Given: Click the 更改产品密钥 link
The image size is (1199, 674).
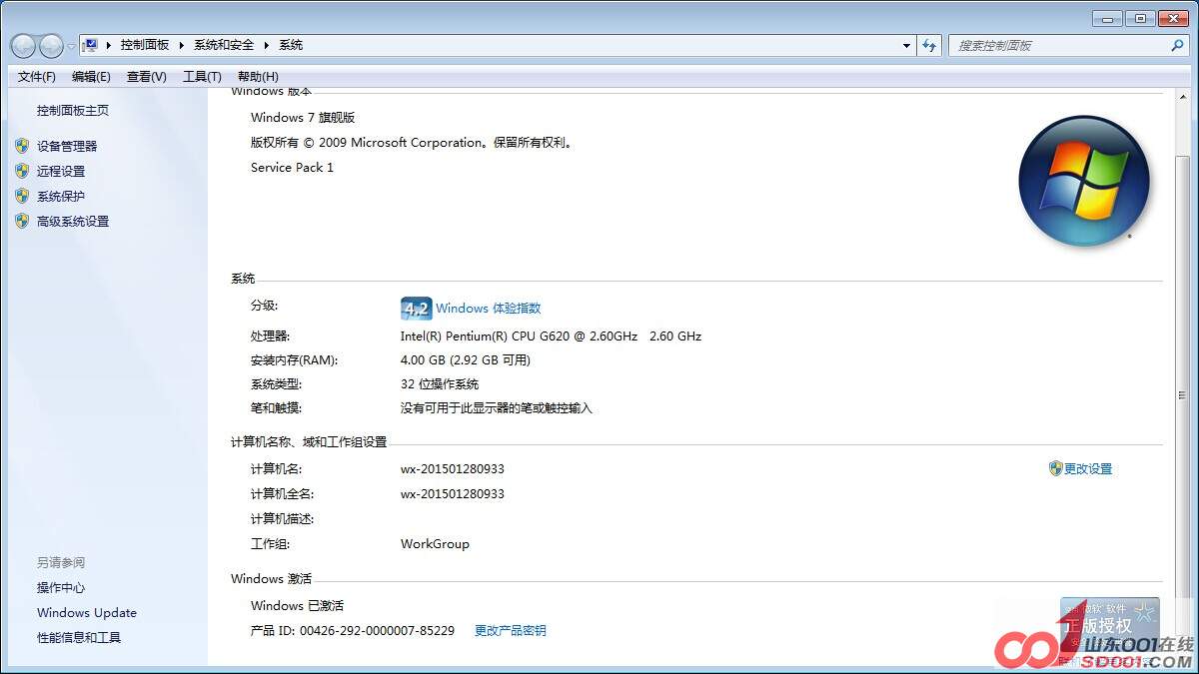Looking at the screenshot, I should pyautogui.click(x=511, y=631).
